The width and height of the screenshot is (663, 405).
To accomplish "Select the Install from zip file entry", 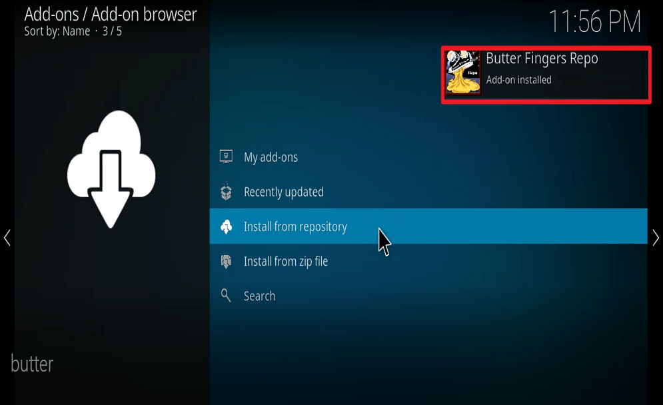I will pyautogui.click(x=428, y=261).
